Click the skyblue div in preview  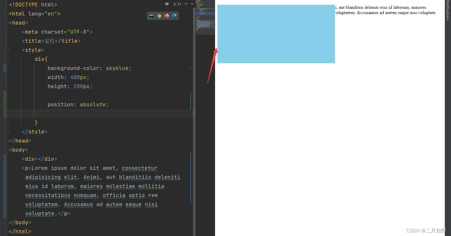click(276, 34)
